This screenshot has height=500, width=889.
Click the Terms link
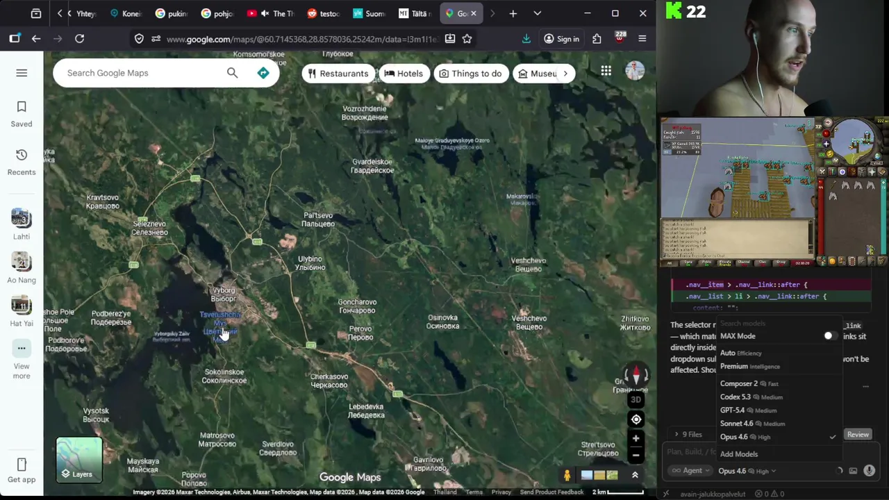tap(474, 492)
